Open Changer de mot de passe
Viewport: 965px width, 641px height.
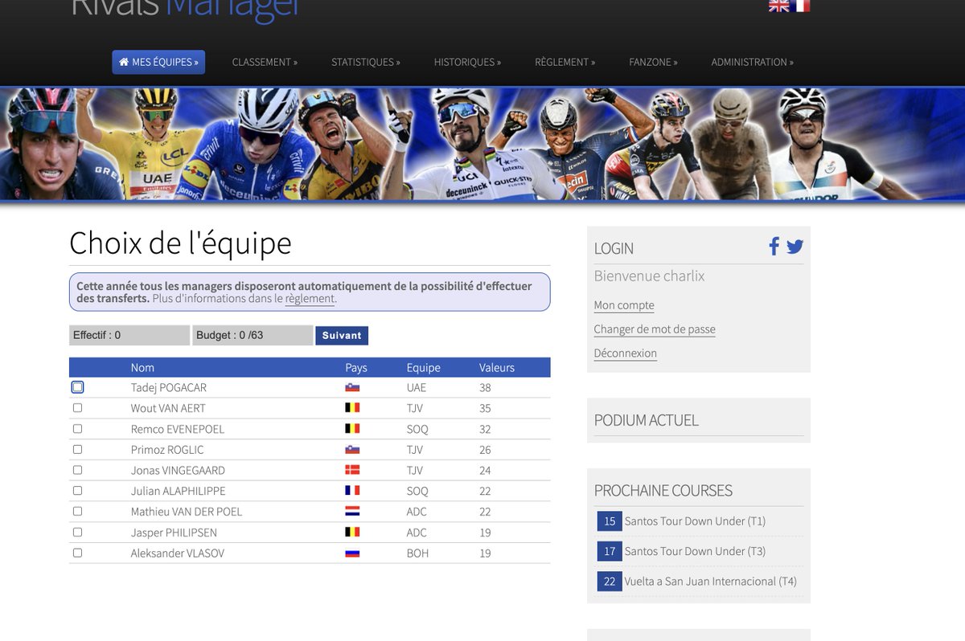(x=655, y=329)
